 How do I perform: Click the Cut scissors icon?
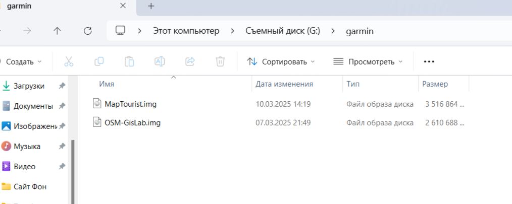point(69,61)
